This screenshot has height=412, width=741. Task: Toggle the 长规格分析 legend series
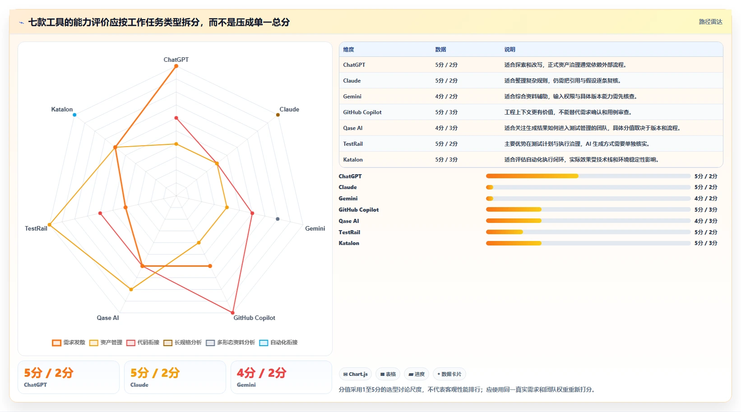tap(183, 343)
